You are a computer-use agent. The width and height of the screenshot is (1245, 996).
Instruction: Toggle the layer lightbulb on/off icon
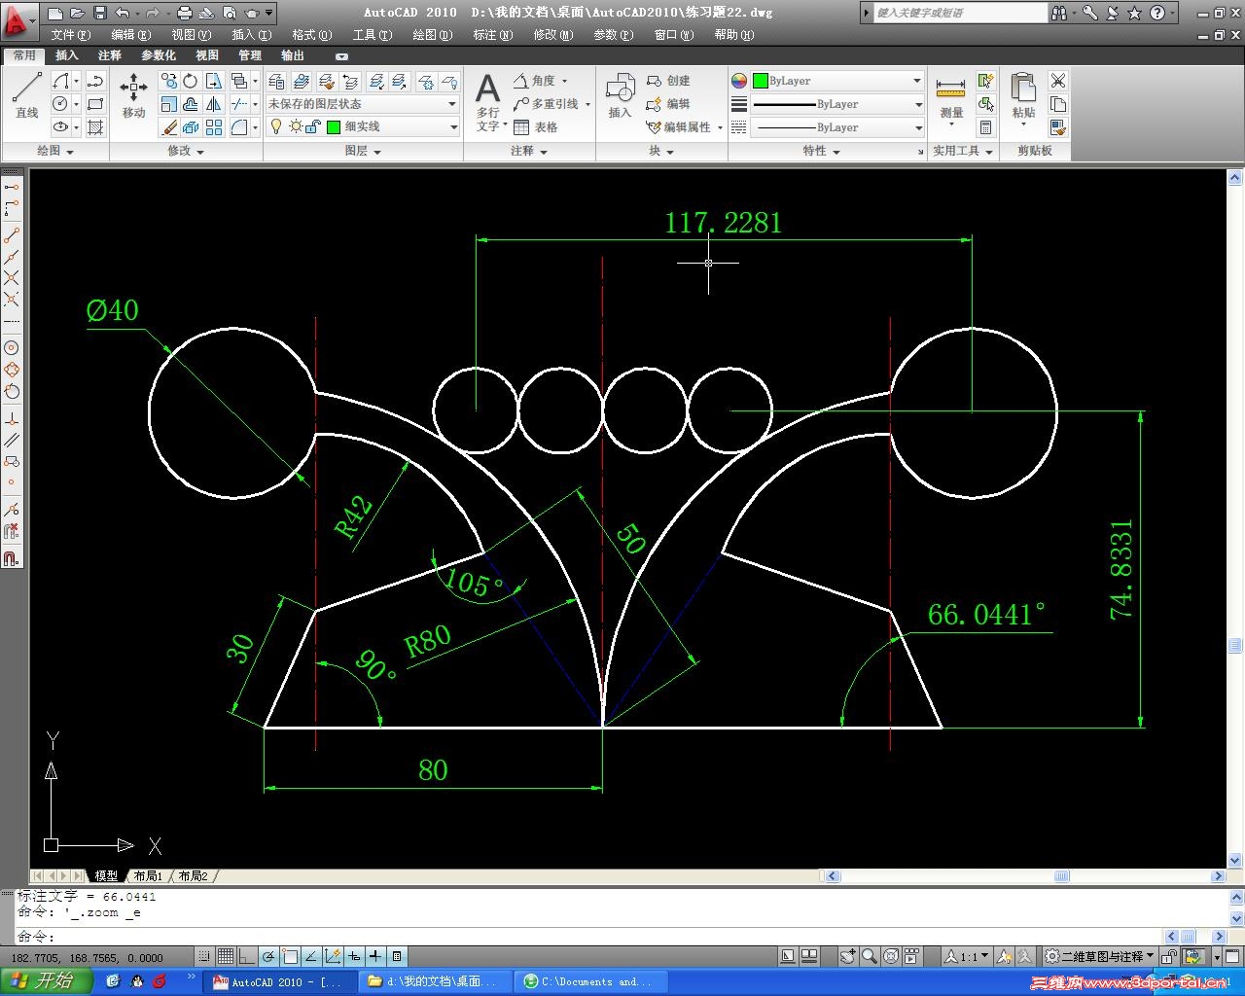[276, 126]
